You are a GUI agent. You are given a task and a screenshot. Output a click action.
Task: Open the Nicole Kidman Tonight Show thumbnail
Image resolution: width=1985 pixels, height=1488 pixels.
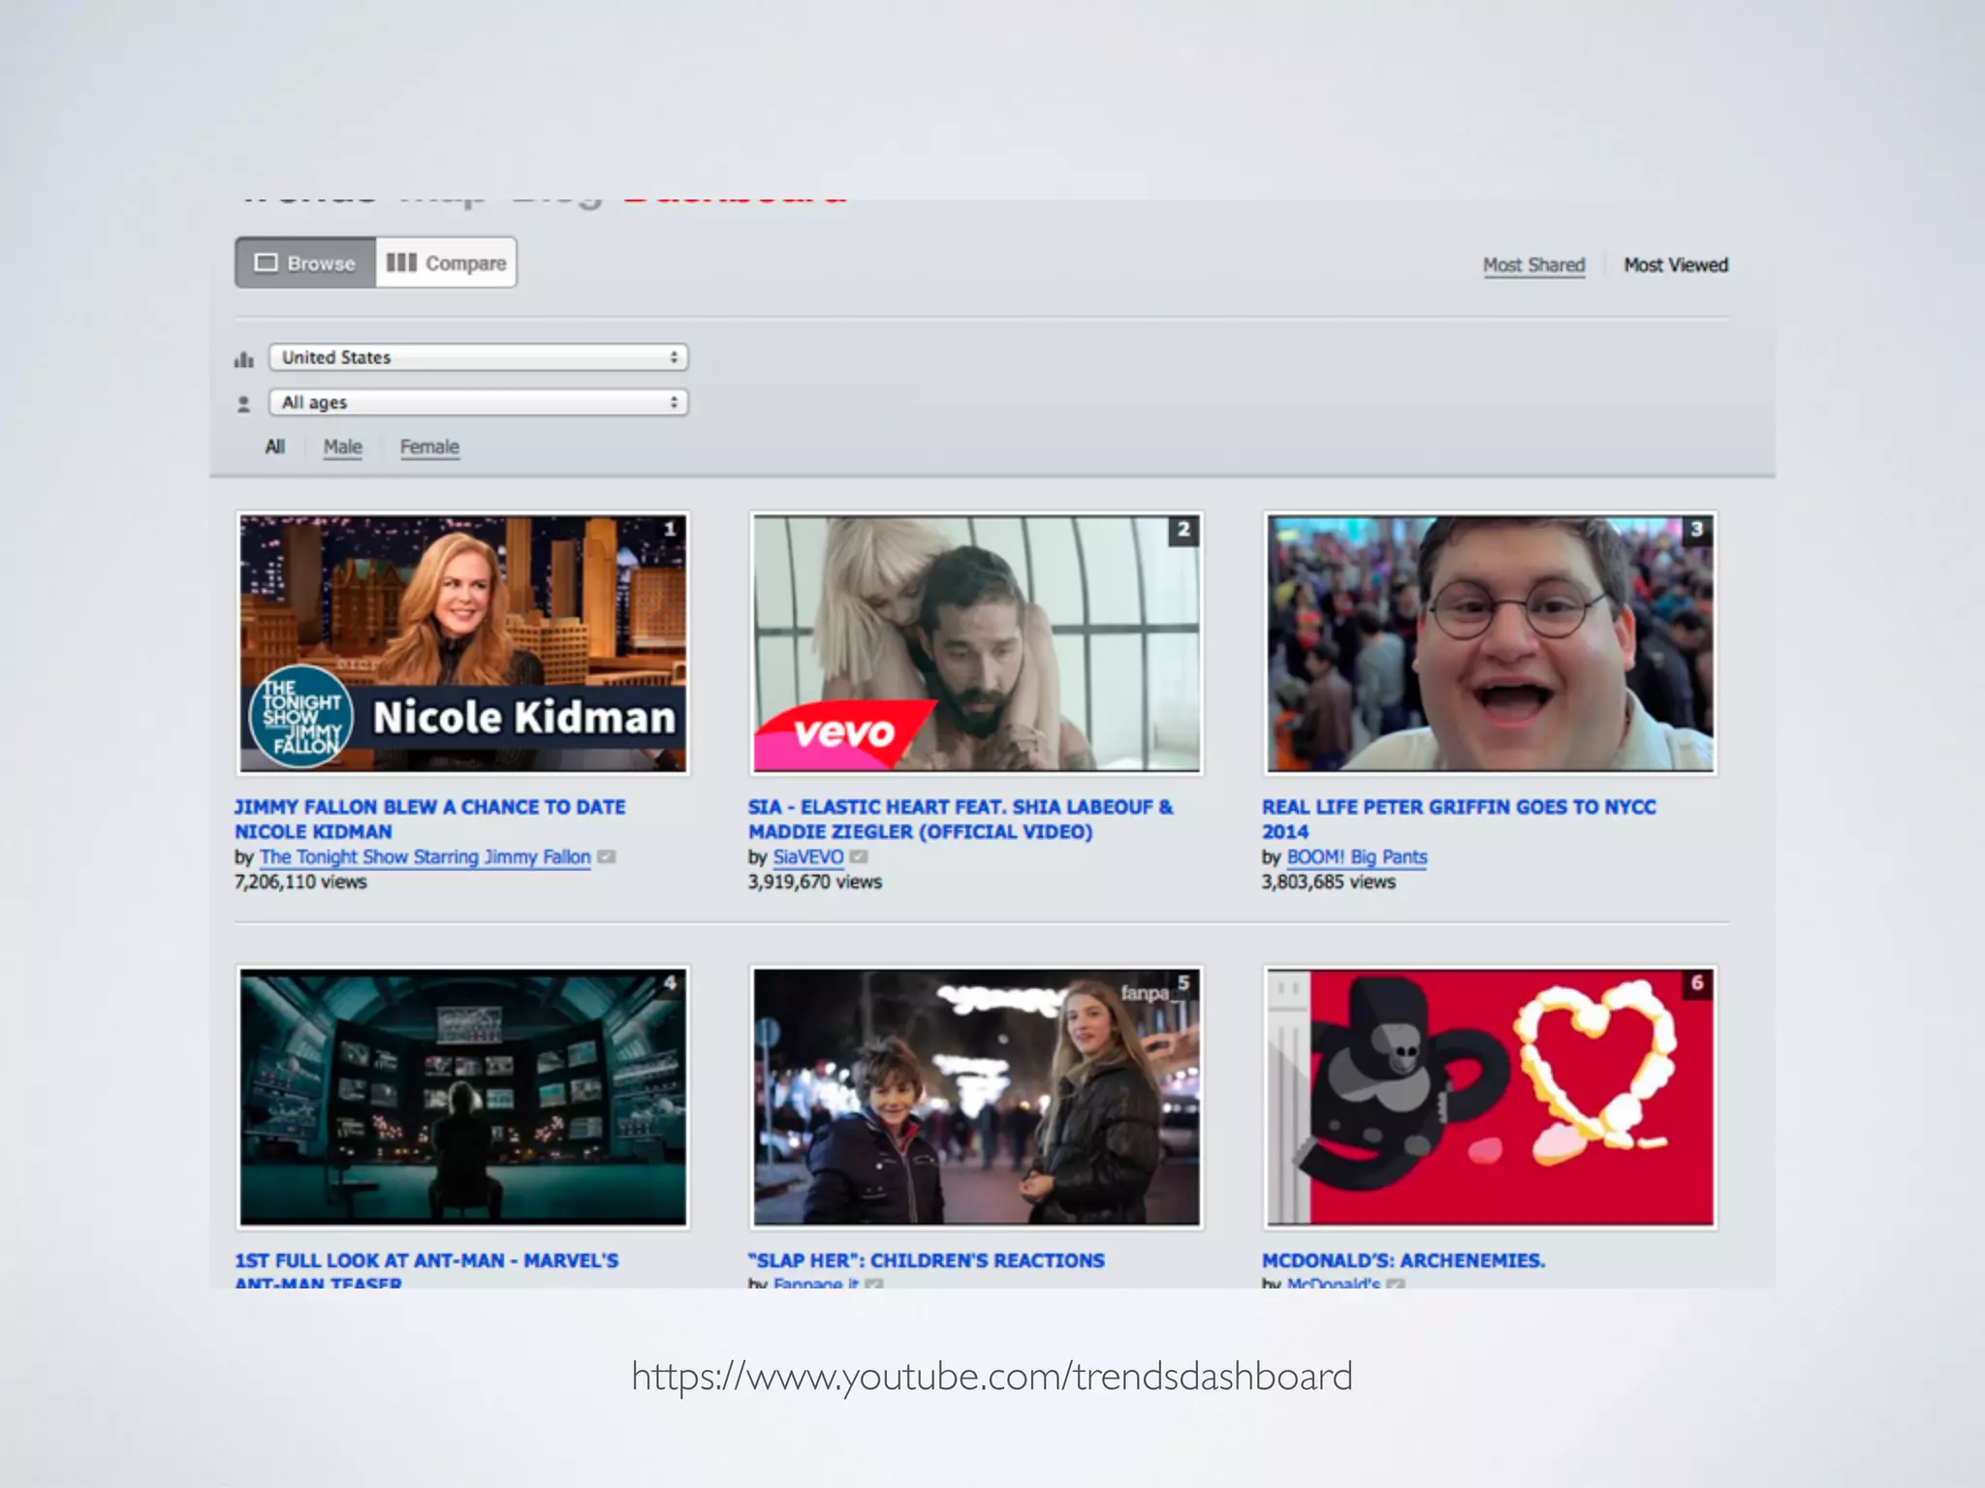click(463, 643)
